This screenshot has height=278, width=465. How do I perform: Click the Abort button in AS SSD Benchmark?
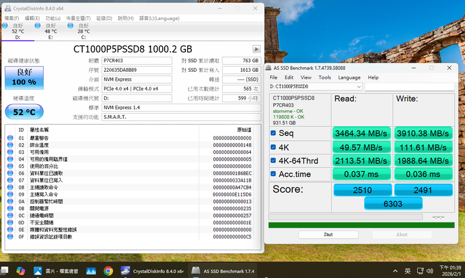(402, 234)
